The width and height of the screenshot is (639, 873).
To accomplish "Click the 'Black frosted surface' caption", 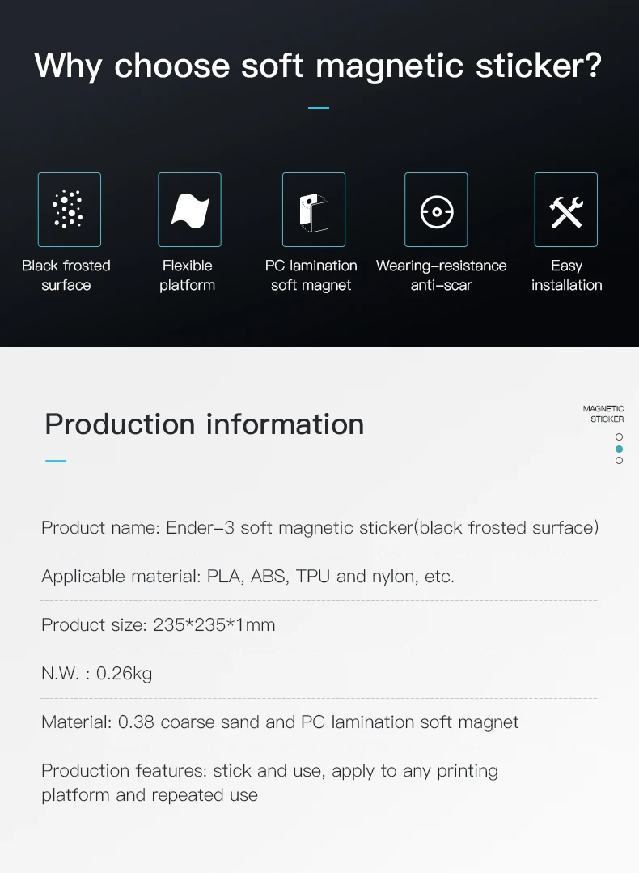I will (x=66, y=275).
